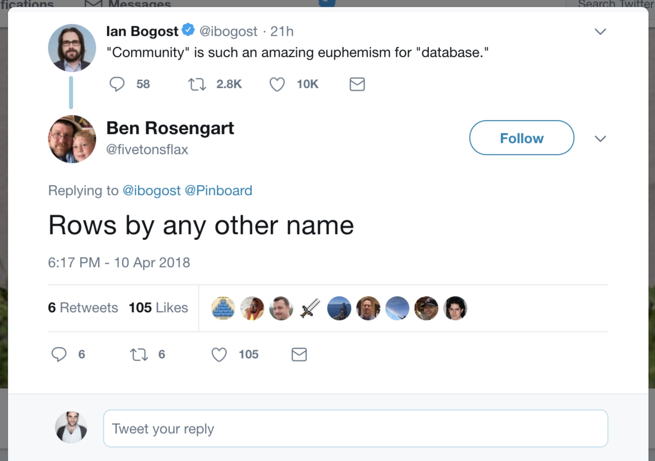Click reply icon on Ben Rosengart's tweet
655x461 pixels.
[x=59, y=355]
